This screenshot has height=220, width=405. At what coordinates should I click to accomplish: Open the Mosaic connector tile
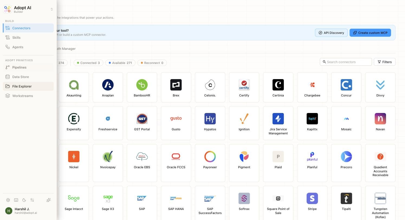pyautogui.click(x=346, y=123)
